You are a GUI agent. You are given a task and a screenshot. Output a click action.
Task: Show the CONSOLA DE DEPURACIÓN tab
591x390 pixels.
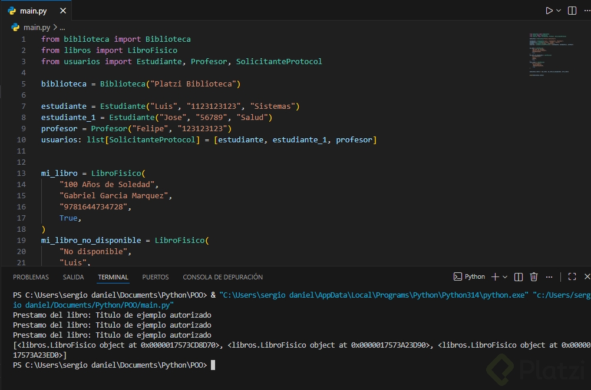[x=223, y=277]
